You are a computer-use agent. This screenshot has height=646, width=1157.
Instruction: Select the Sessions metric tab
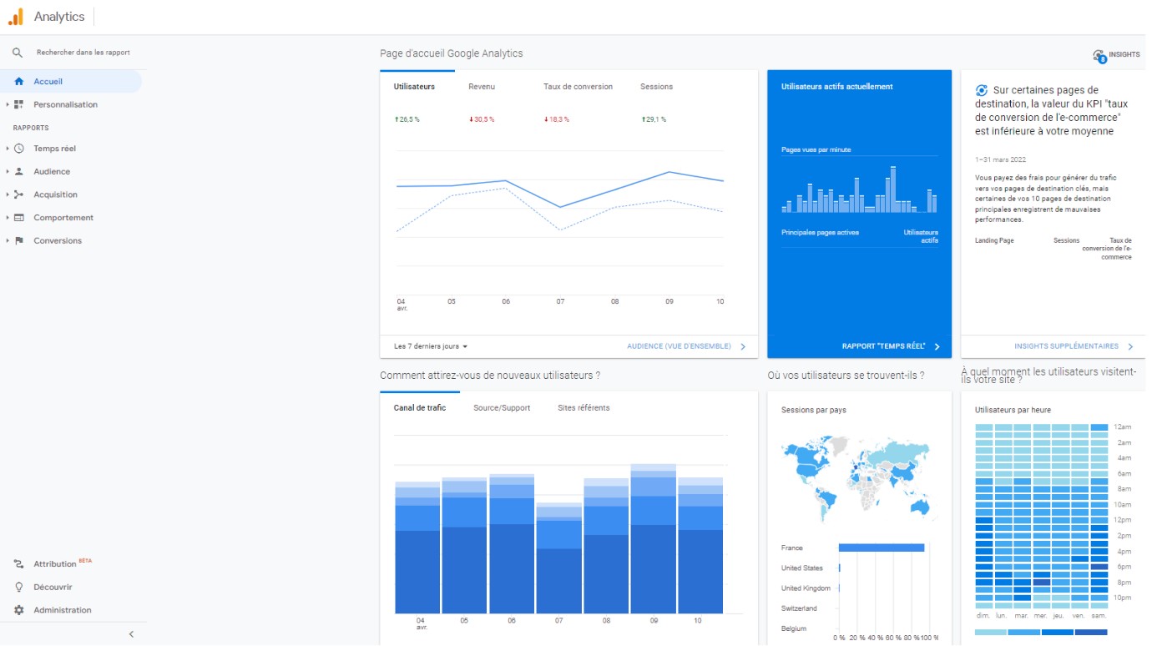click(656, 87)
